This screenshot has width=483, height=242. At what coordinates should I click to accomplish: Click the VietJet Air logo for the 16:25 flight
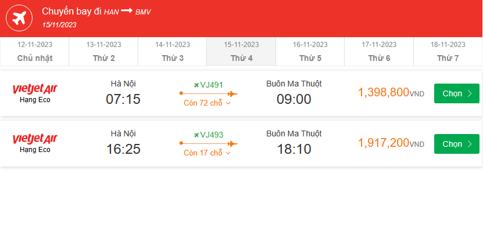(x=35, y=139)
